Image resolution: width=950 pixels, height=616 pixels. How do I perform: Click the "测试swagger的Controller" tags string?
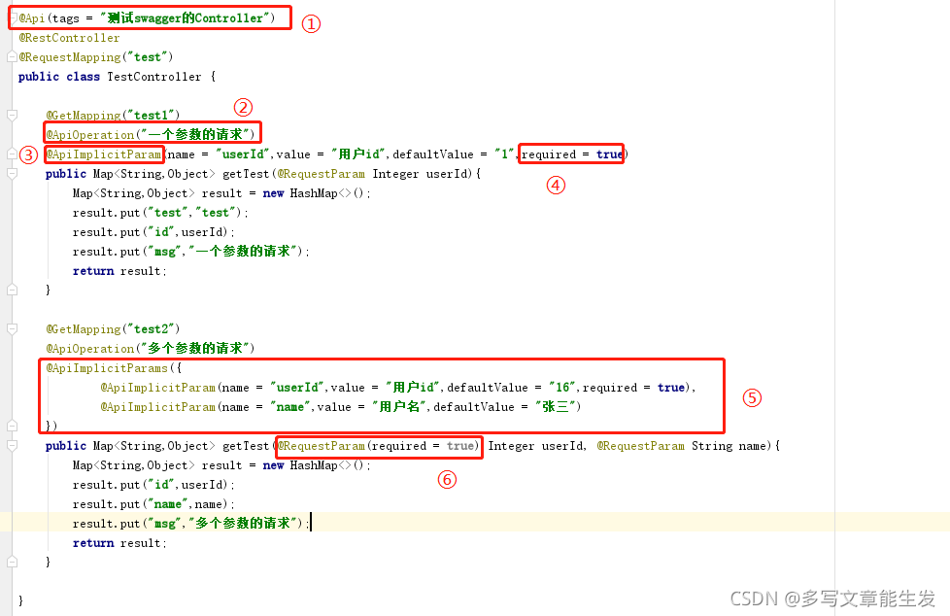[185, 18]
